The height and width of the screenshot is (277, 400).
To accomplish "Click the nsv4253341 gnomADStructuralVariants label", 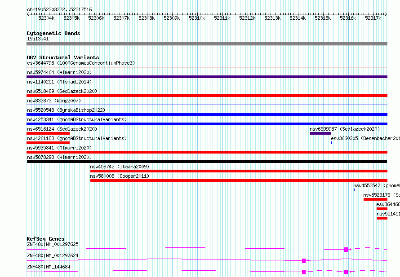I will 77,119.
